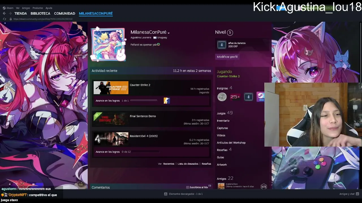Click the Resident Evil 4 banner image
Viewport: 362px width, 203px height.
pyautogui.click(x=111, y=139)
